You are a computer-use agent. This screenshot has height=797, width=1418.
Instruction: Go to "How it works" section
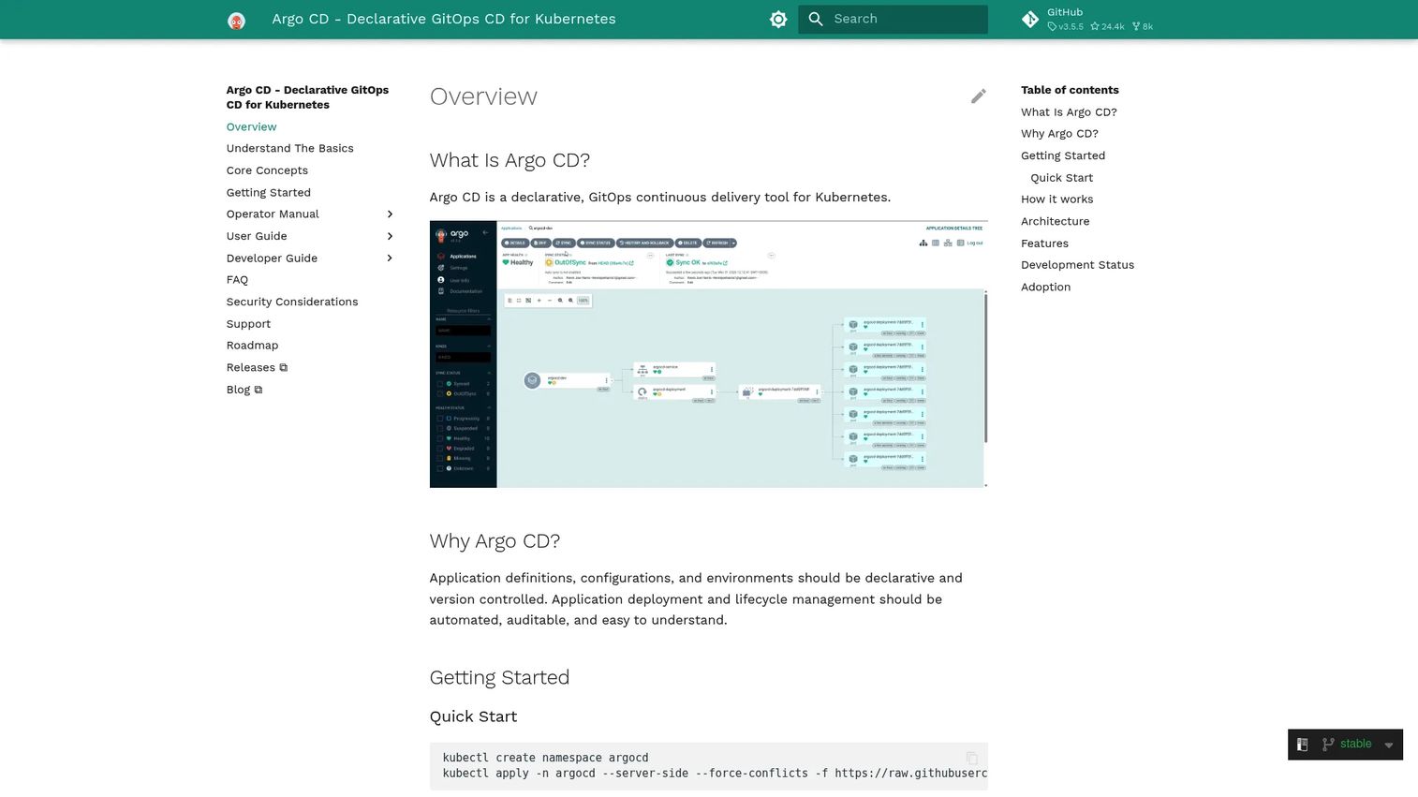coord(1056,199)
